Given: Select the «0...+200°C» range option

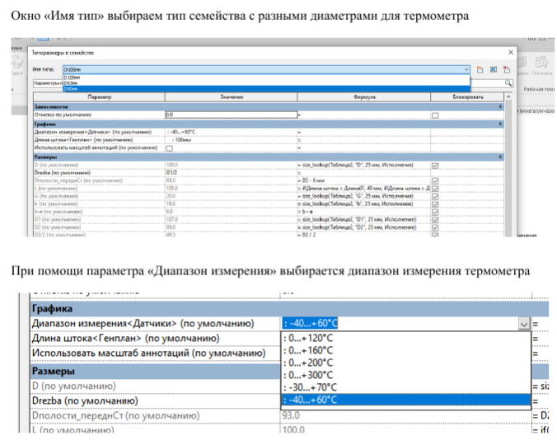Looking at the screenshot, I should click(406, 363).
